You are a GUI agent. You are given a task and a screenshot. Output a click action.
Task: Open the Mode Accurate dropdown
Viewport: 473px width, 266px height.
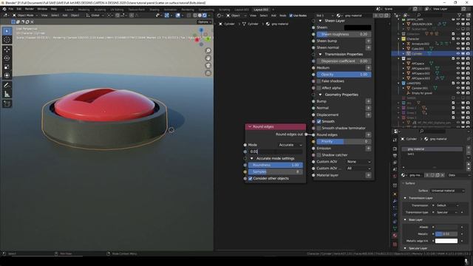290,145
